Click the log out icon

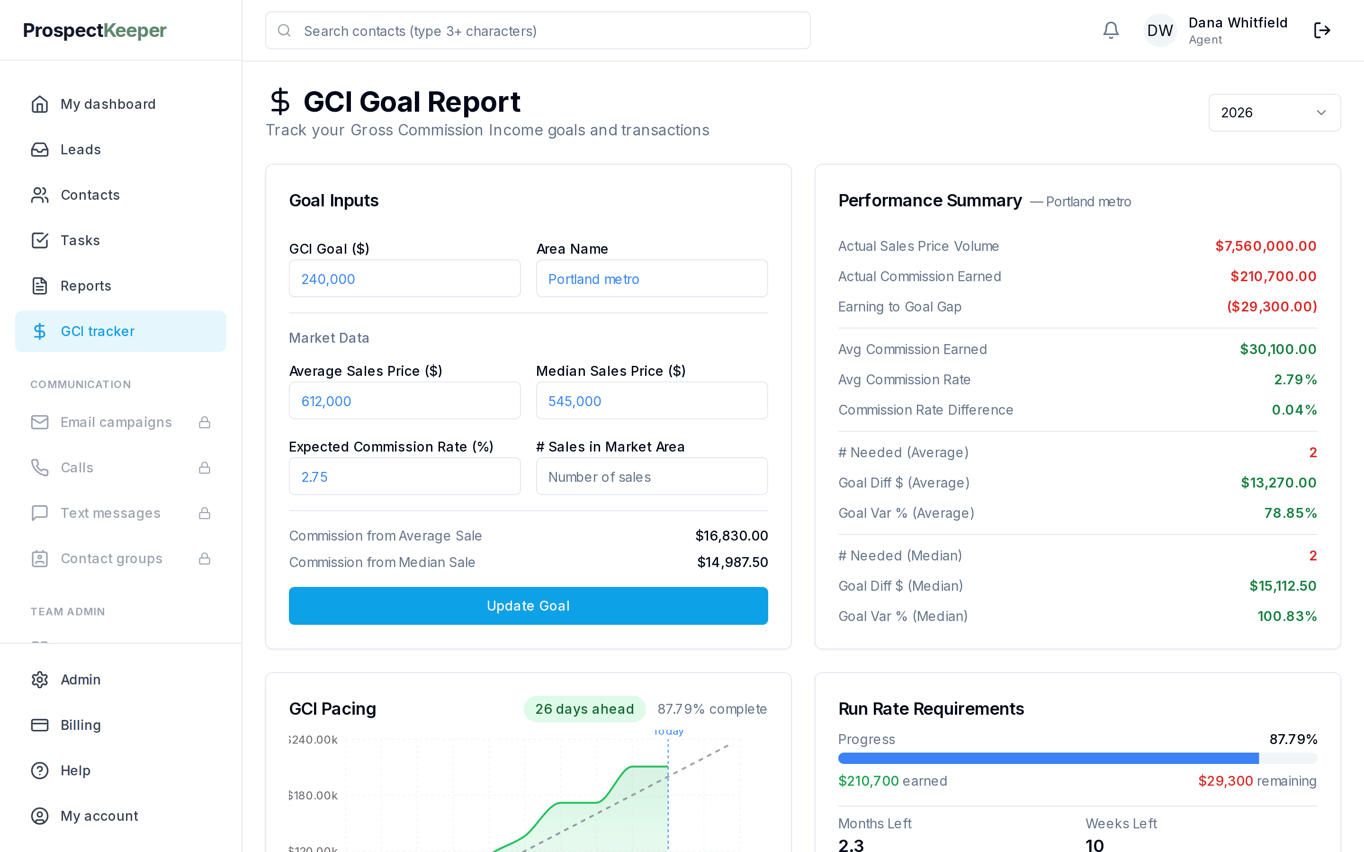[1322, 30]
